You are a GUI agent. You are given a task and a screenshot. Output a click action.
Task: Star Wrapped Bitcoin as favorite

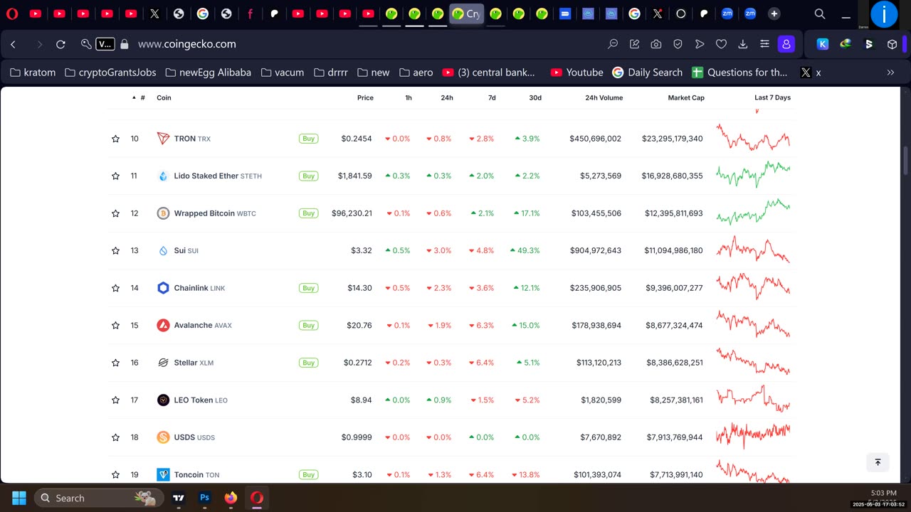115,213
